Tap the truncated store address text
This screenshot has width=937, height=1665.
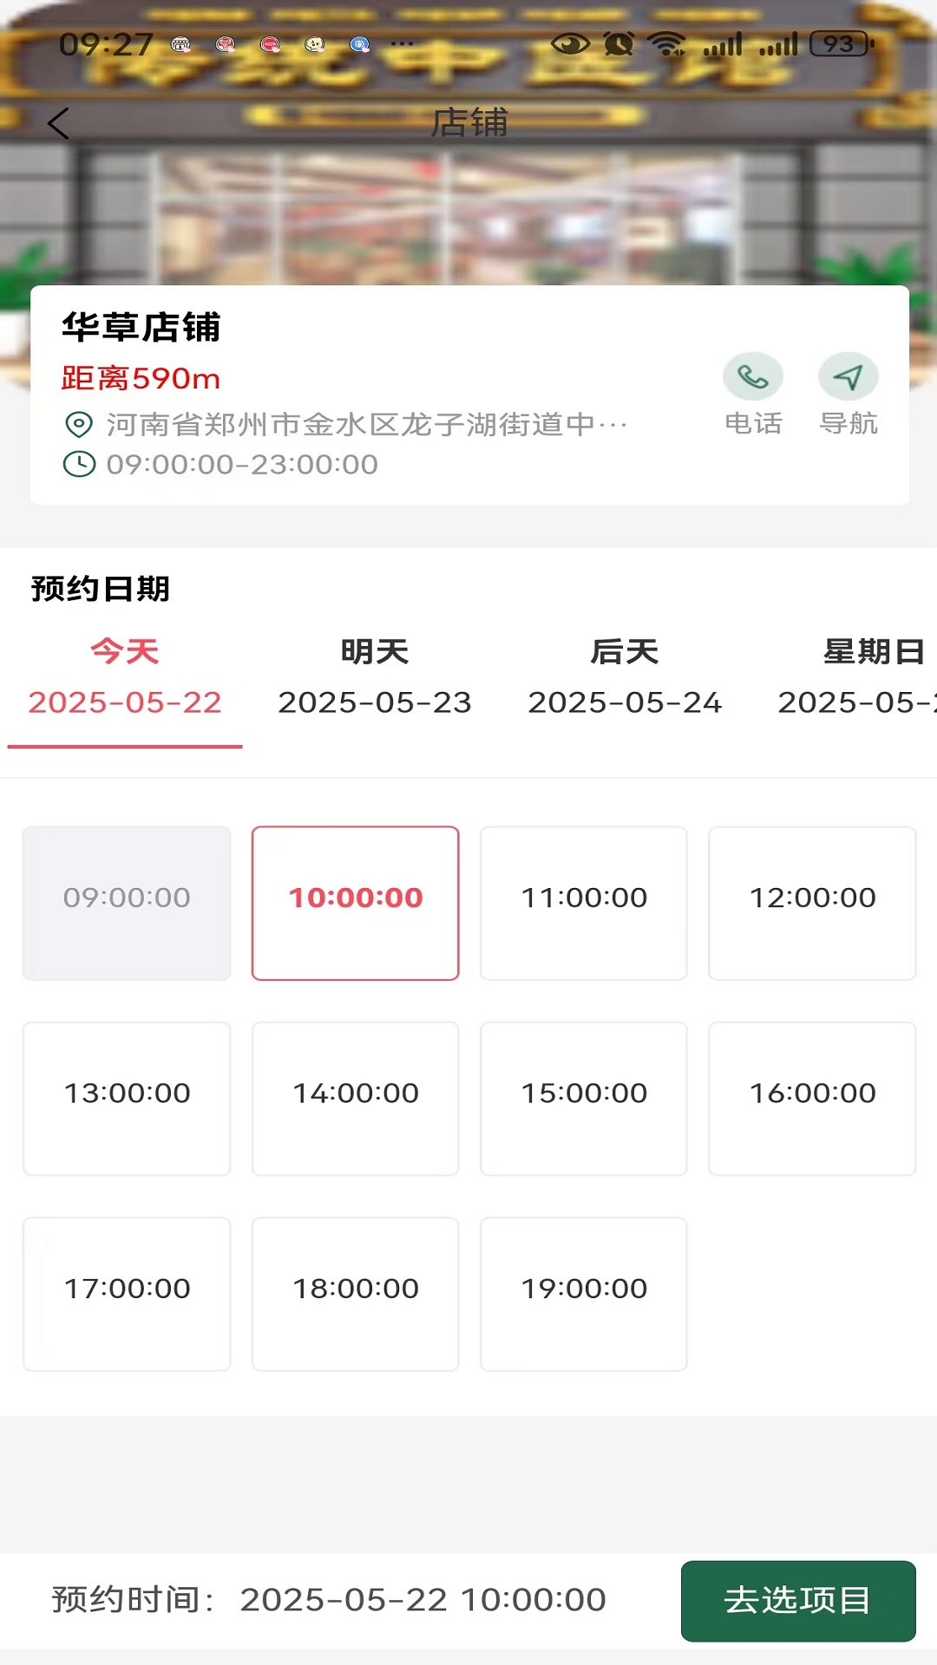coord(366,425)
